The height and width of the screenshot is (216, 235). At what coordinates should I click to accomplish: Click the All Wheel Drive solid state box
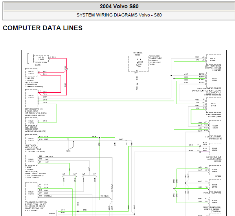(x=215, y=149)
